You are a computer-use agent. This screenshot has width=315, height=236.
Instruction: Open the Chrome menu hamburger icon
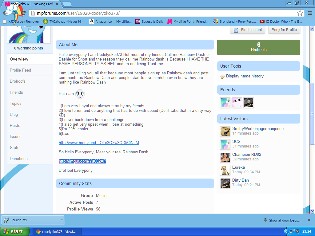click(x=310, y=13)
